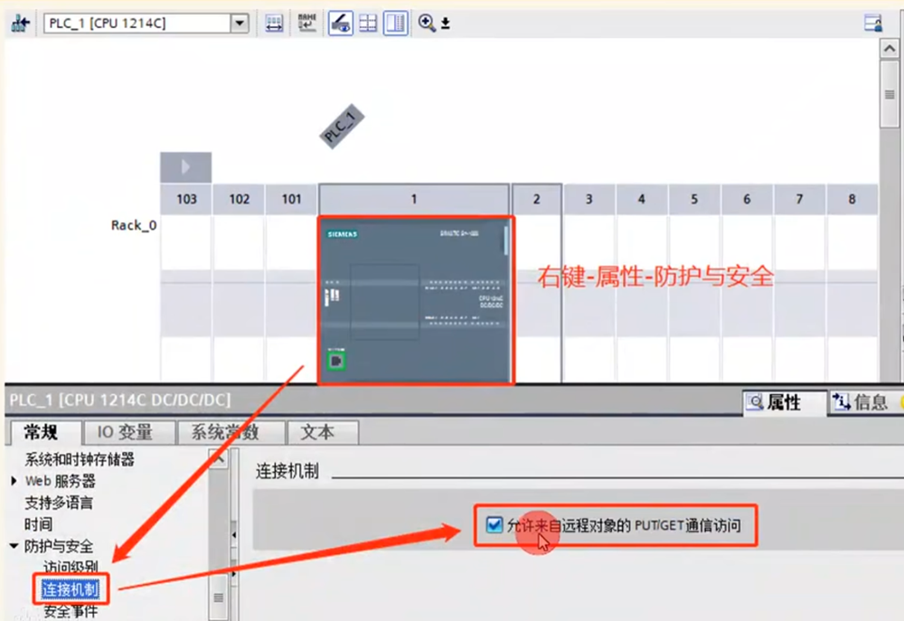This screenshot has height=621, width=904.
Task: Click the show address labels toolbar icon
Action: coord(274,24)
